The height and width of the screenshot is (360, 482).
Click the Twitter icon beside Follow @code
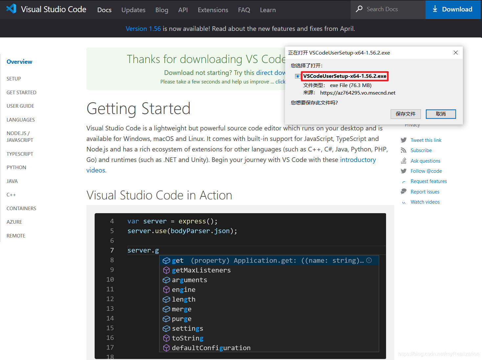(403, 171)
